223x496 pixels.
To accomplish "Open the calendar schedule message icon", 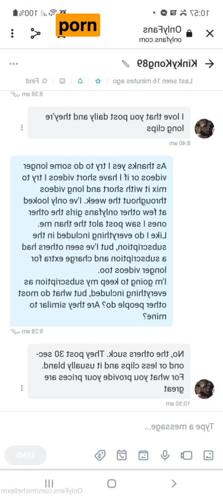I will pos(122,455).
